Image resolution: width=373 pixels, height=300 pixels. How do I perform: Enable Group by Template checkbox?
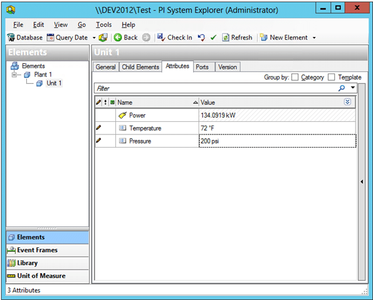tap(332, 78)
